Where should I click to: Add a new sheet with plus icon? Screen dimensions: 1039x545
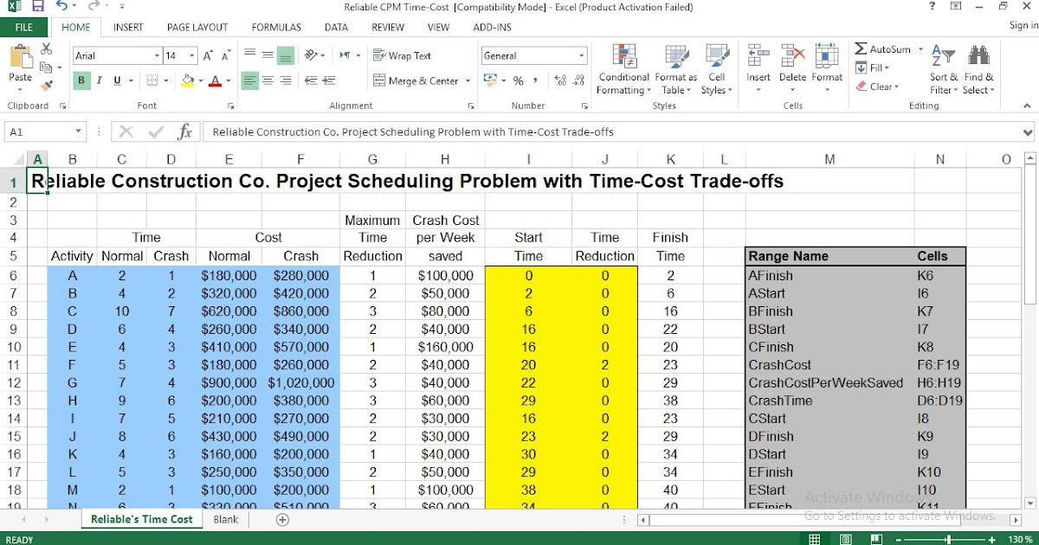point(282,519)
